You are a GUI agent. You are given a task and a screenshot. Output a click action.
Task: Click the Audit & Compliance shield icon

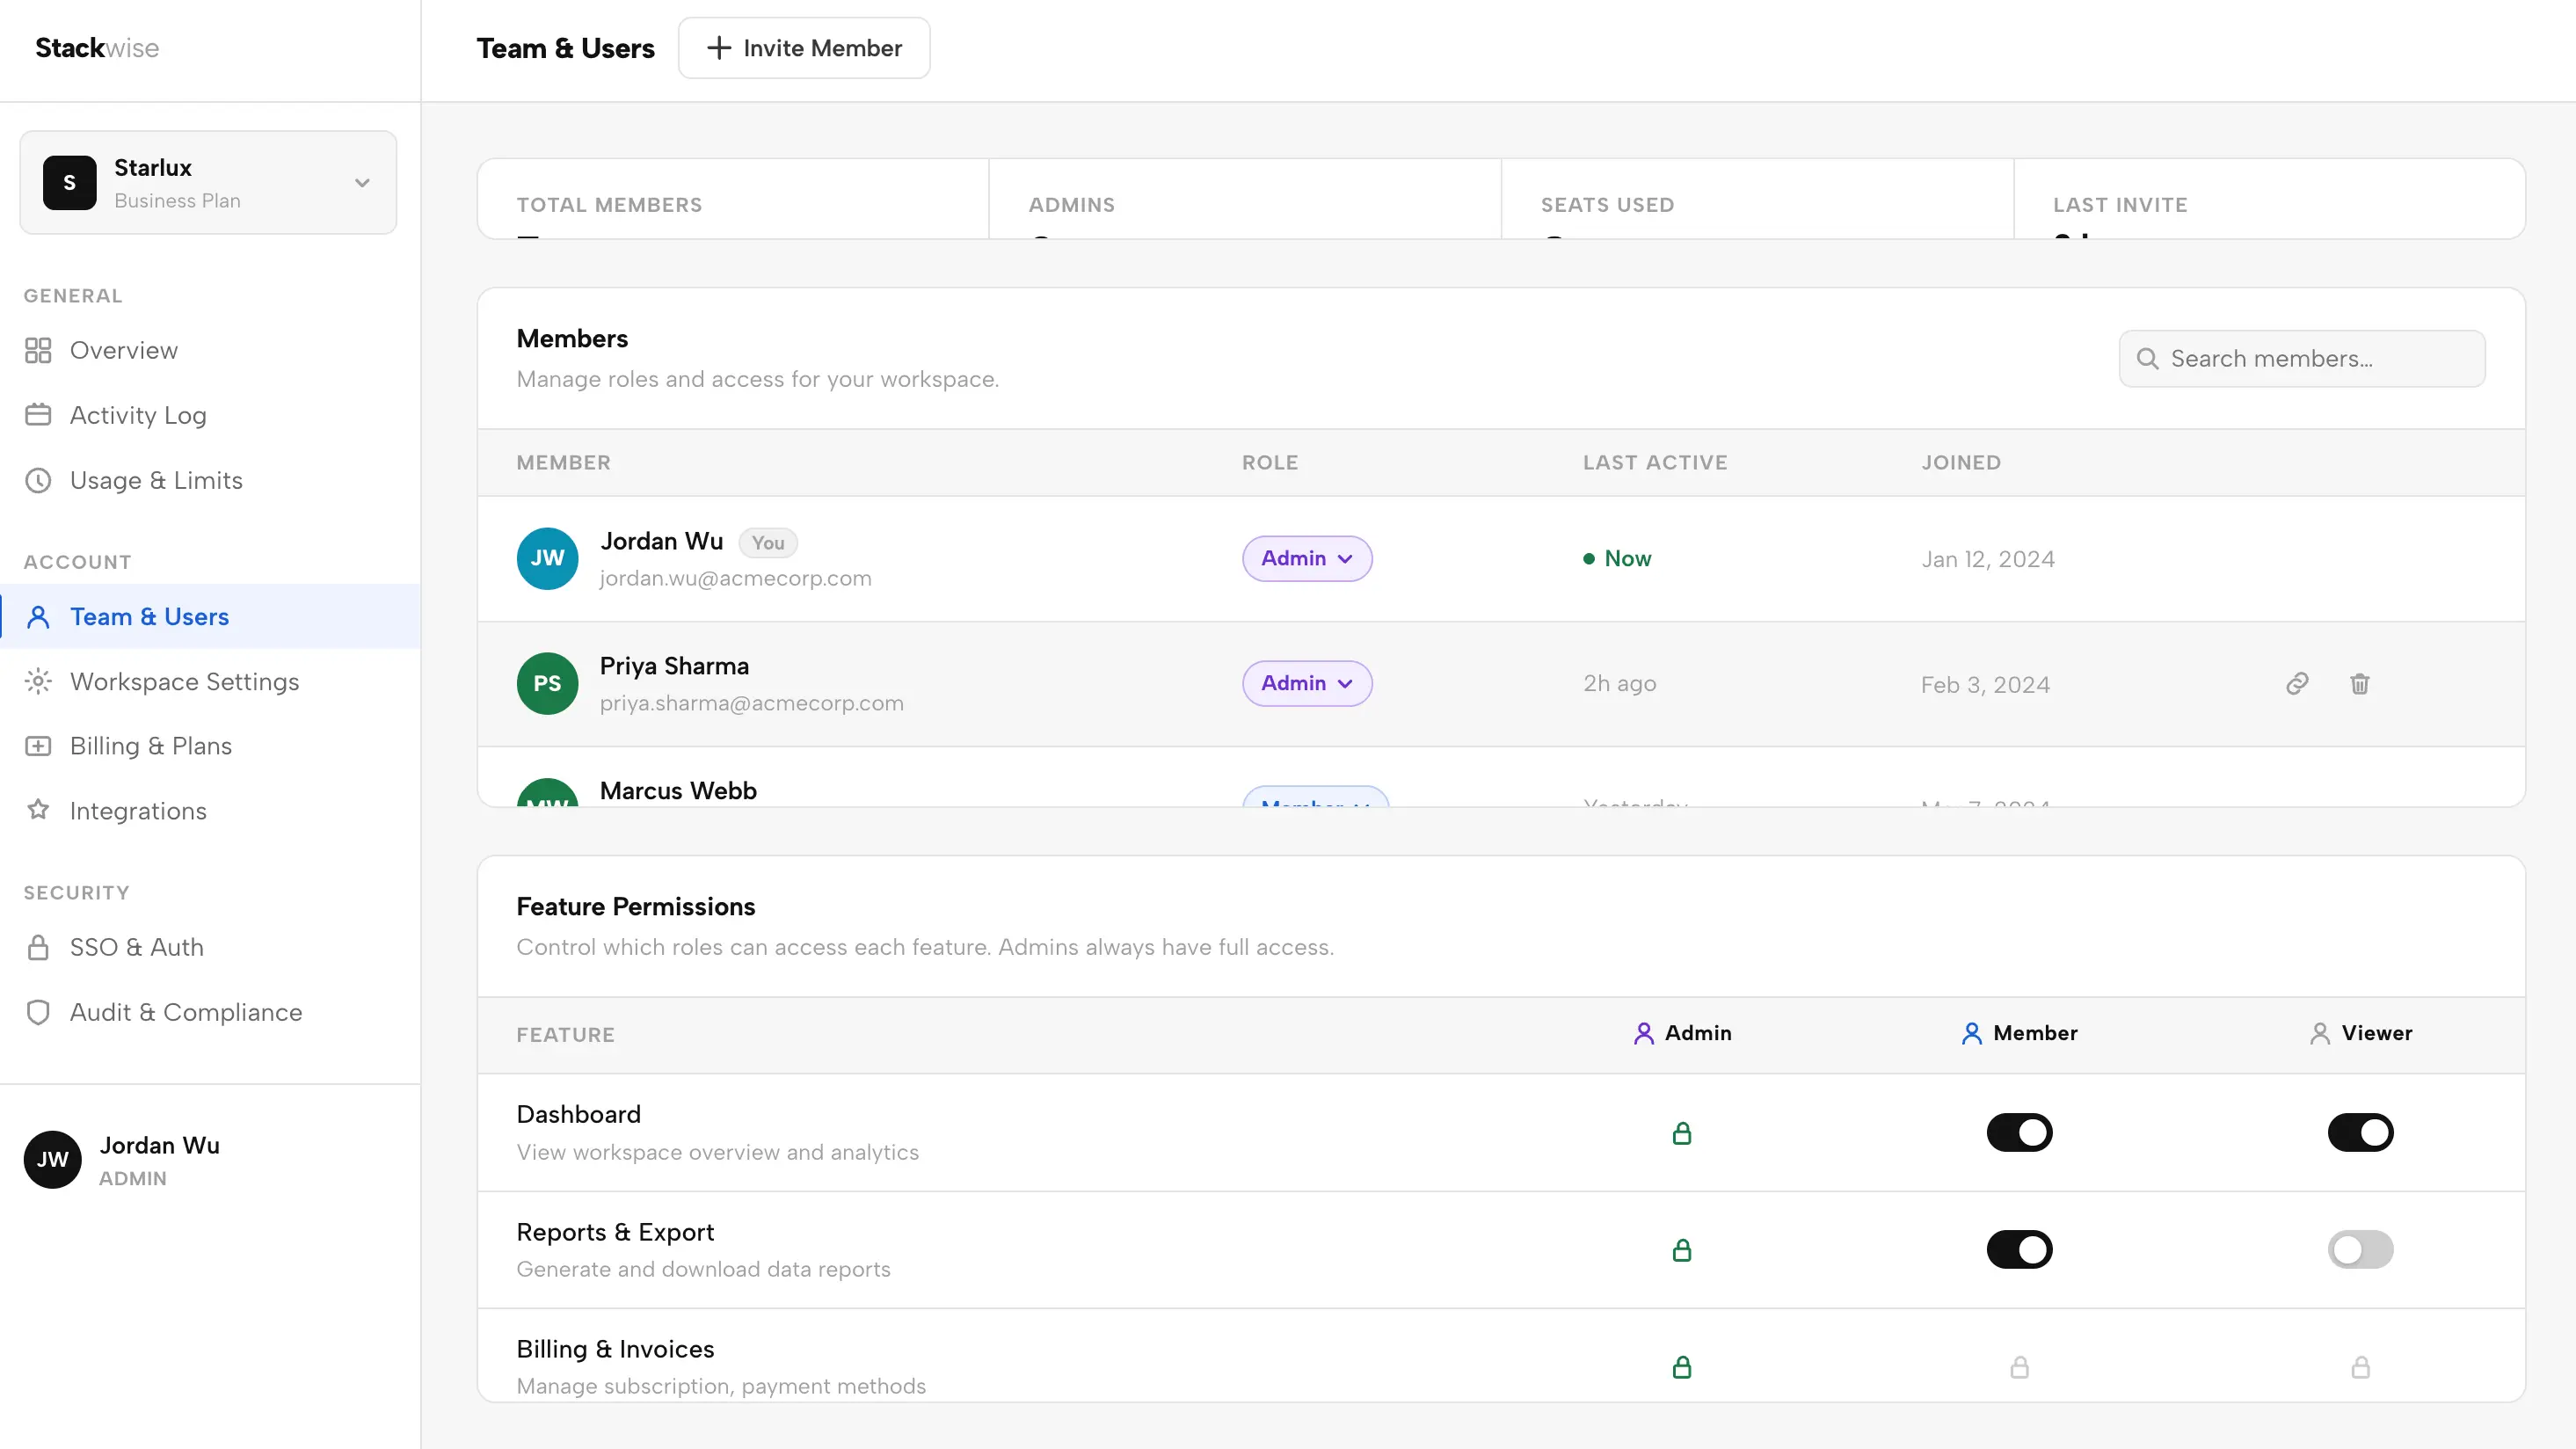(38, 1012)
